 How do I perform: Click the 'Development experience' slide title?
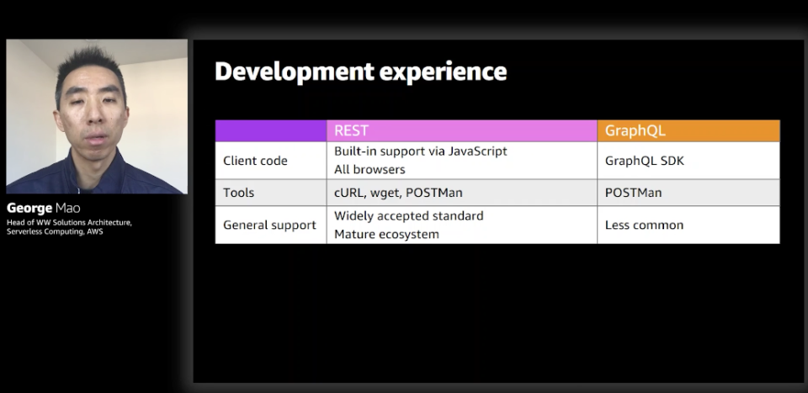pos(361,71)
